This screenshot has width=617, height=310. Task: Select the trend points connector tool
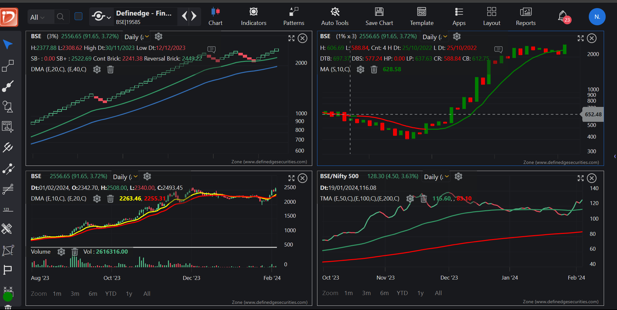[8, 169]
